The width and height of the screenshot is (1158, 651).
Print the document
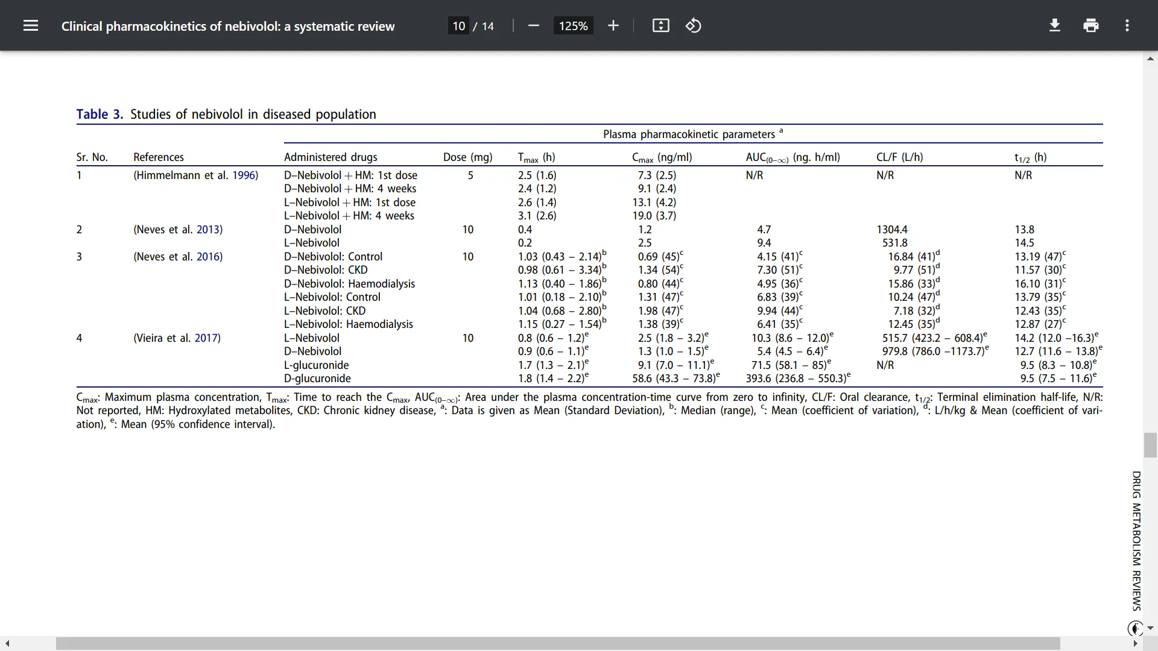click(x=1091, y=25)
